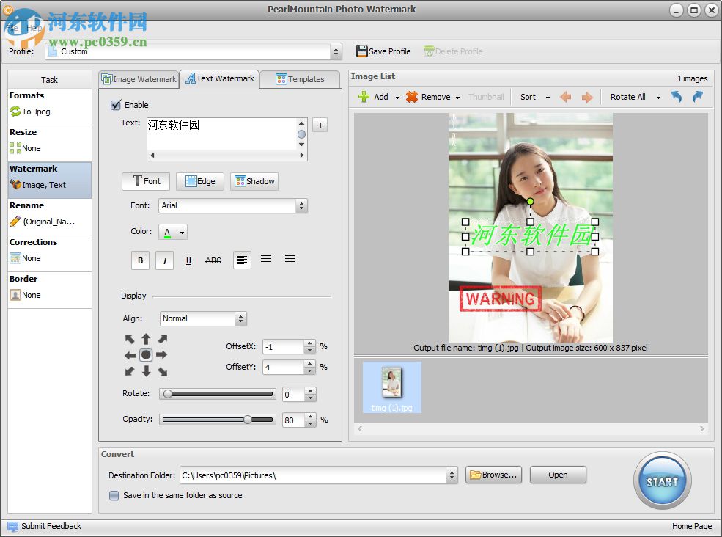This screenshot has height=537, width=722.
Task: Toggle strikethrough on the text
Action: (213, 260)
